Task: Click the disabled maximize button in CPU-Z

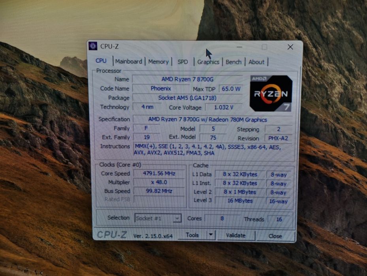Action: tap(264, 47)
